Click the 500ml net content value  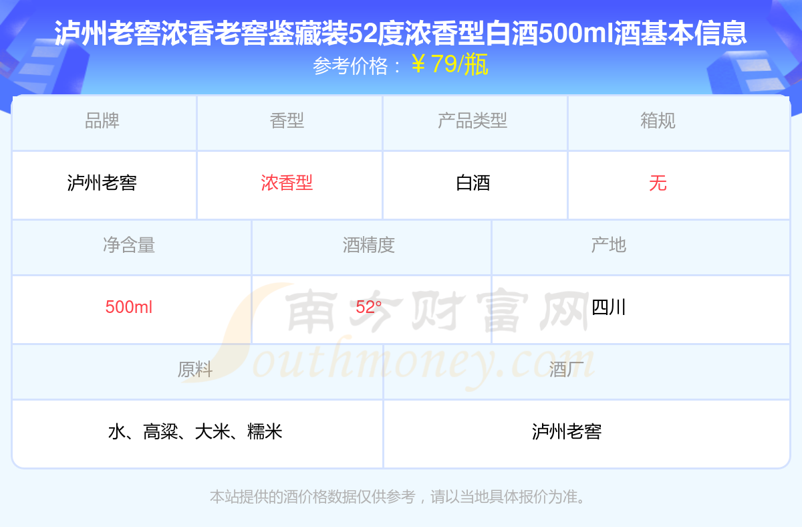(x=129, y=308)
